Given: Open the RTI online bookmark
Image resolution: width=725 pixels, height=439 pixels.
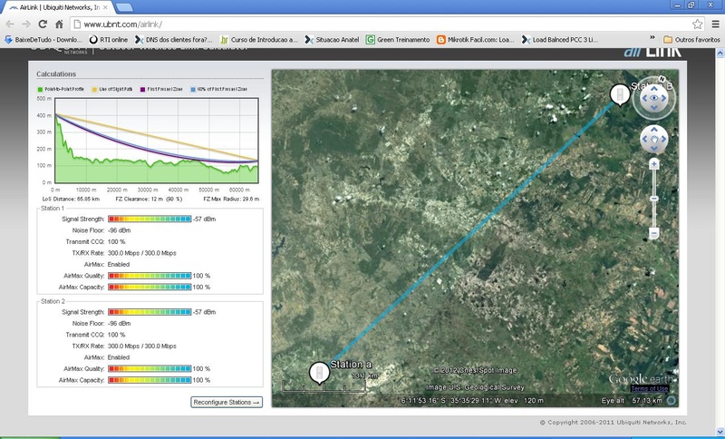Looking at the screenshot, I should [x=108, y=40].
